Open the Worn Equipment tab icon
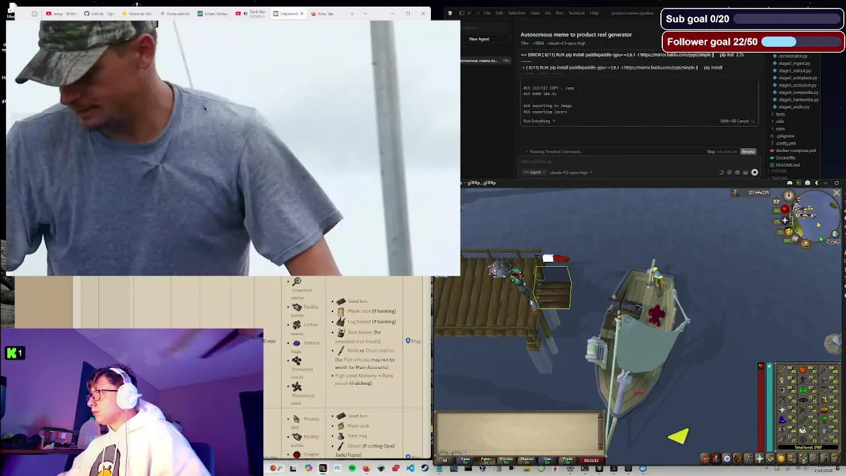 coord(749,458)
